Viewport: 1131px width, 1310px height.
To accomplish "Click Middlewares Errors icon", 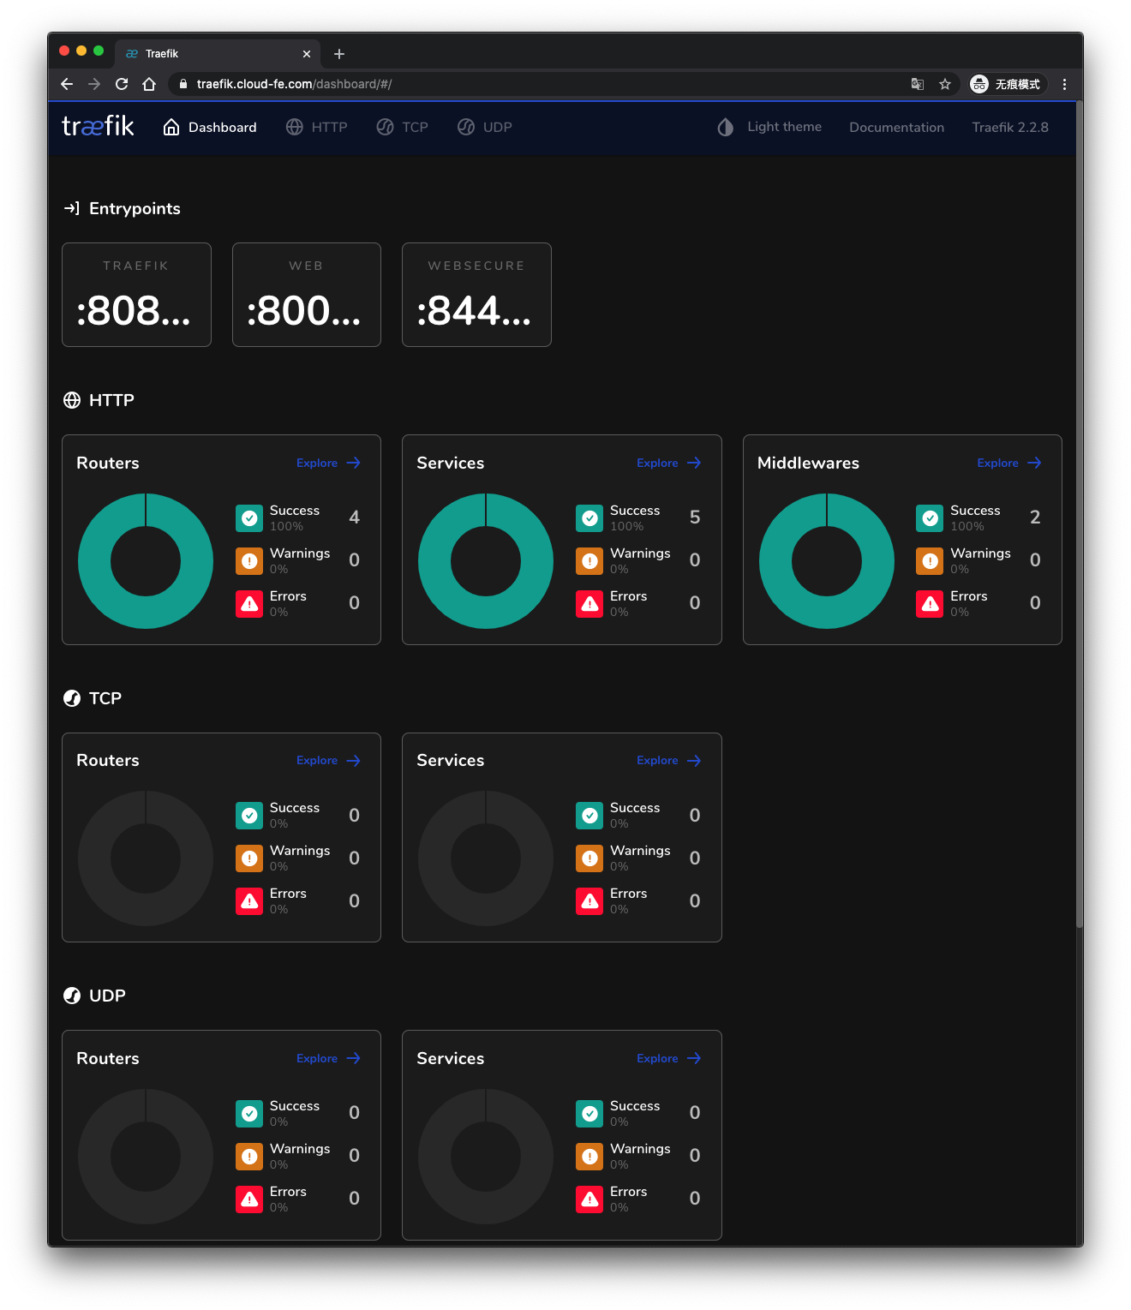I will coord(930,603).
